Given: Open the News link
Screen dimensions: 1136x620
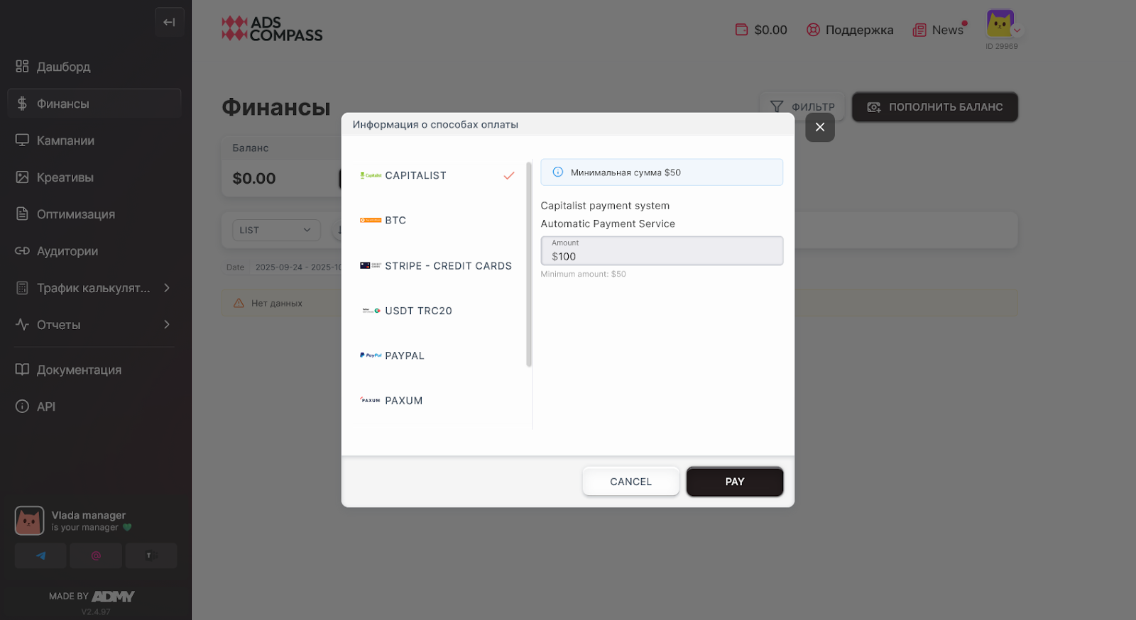Looking at the screenshot, I should [939, 30].
